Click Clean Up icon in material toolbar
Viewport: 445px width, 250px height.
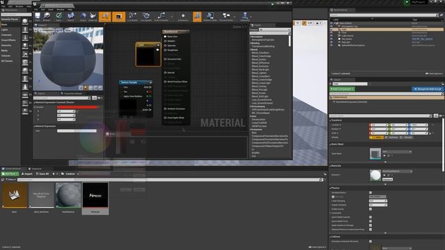tap(92, 16)
